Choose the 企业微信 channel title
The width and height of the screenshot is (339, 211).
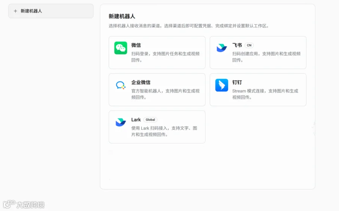tap(141, 82)
